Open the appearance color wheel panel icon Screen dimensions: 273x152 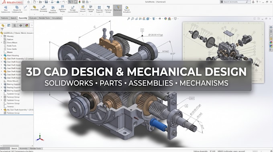[x=26, y=26]
